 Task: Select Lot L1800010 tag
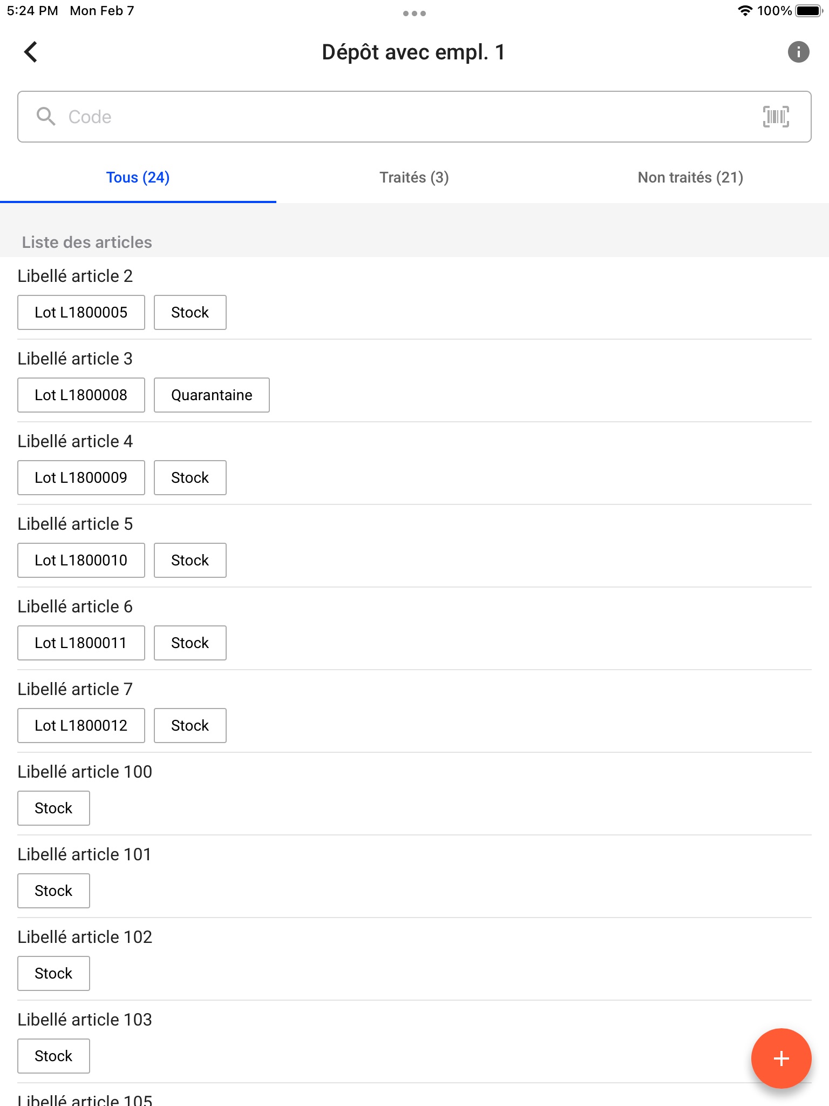(81, 560)
